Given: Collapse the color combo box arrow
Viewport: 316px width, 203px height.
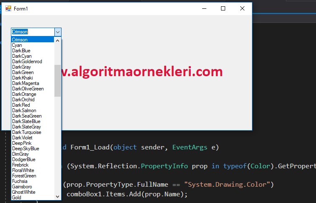Looking at the screenshot, I should click(x=58, y=32).
